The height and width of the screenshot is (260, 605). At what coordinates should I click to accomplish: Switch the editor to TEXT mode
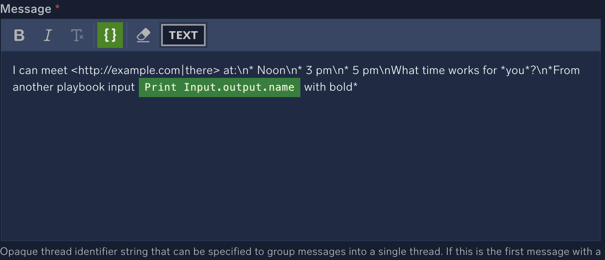click(183, 35)
